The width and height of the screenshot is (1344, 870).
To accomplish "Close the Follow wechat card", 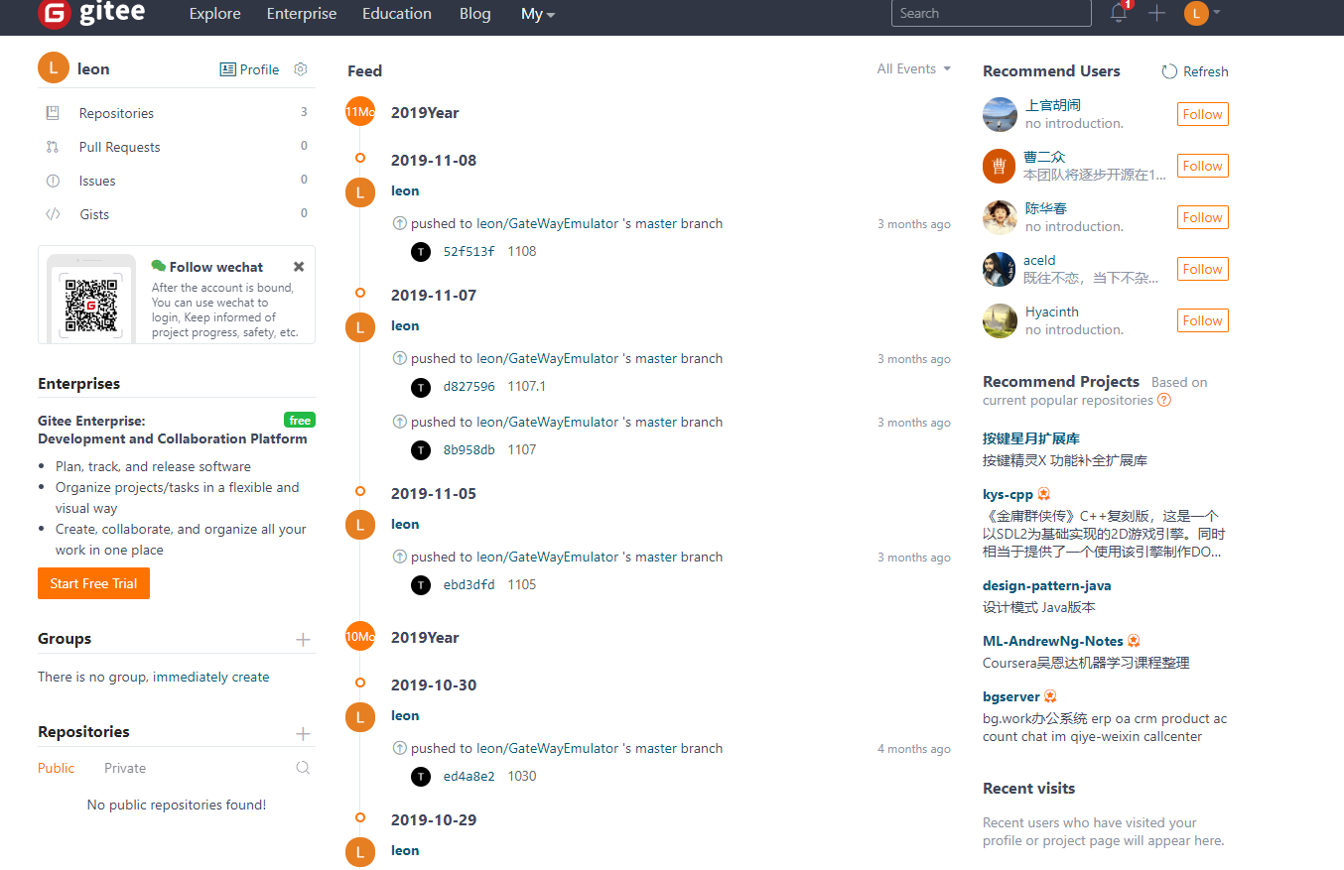I will (299, 267).
